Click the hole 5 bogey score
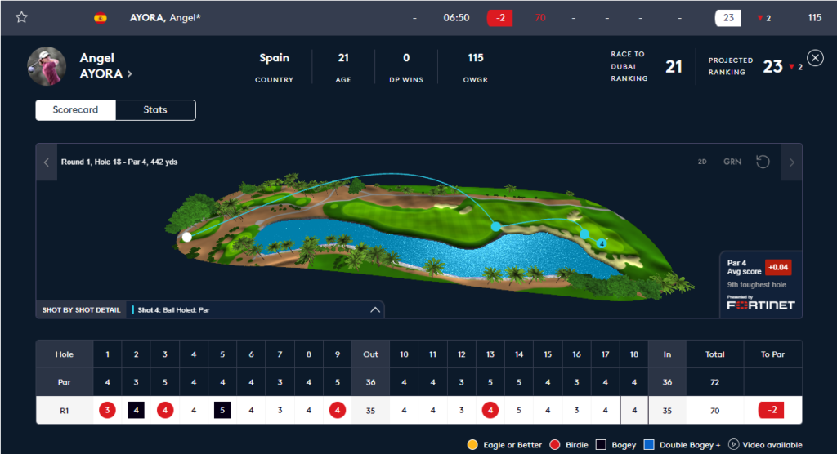The width and height of the screenshot is (837, 454). (222, 410)
